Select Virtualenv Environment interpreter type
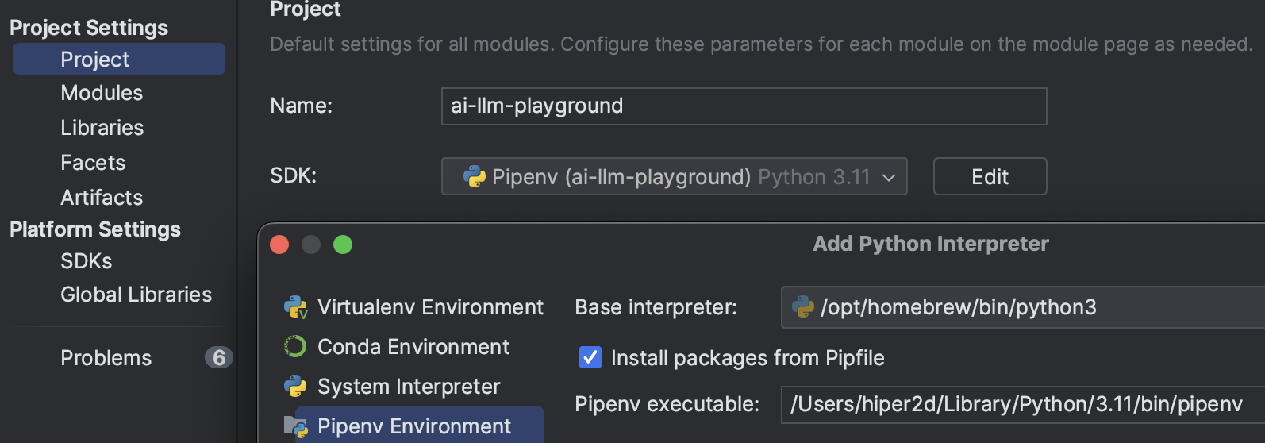Image resolution: width=1265 pixels, height=443 pixels. (x=430, y=307)
